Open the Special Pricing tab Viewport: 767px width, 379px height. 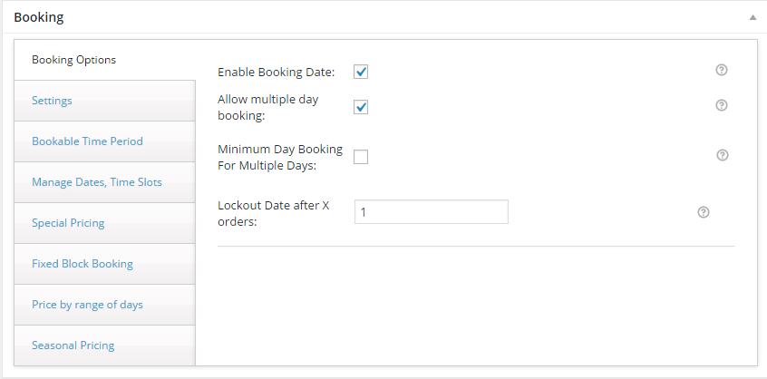click(104, 223)
